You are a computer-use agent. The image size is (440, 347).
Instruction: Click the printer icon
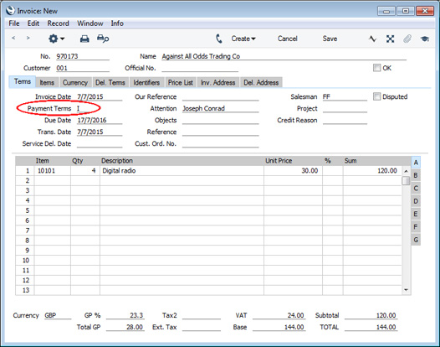tap(84, 39)
